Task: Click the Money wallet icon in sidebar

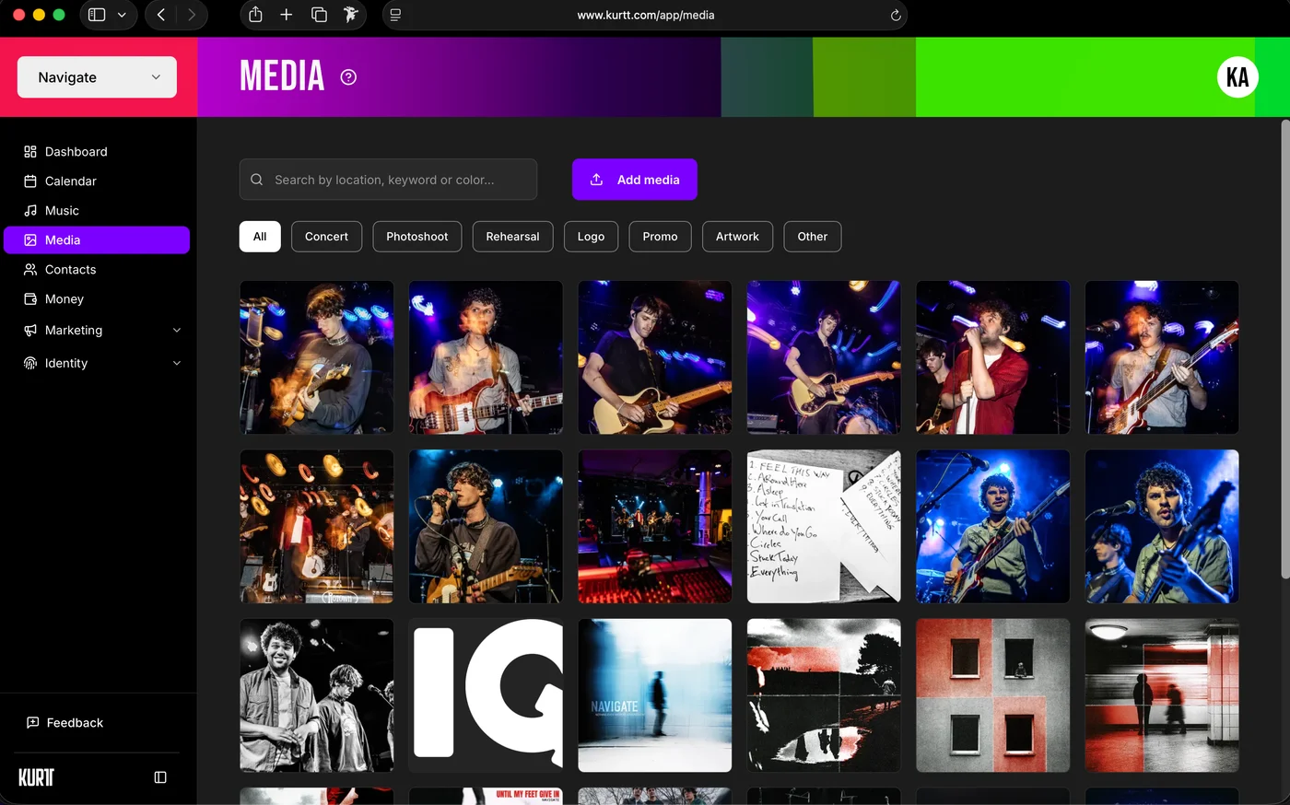Action: click(30, 299)
